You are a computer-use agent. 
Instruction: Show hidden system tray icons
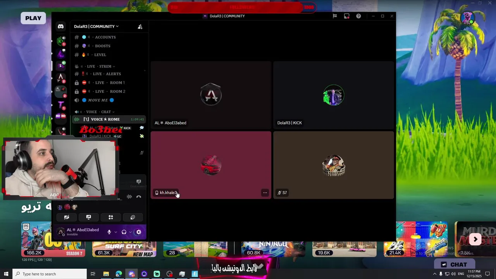pyautogui.click(x=434, y=274)
